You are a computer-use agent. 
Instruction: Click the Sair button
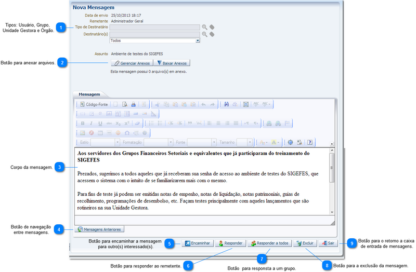328,243
